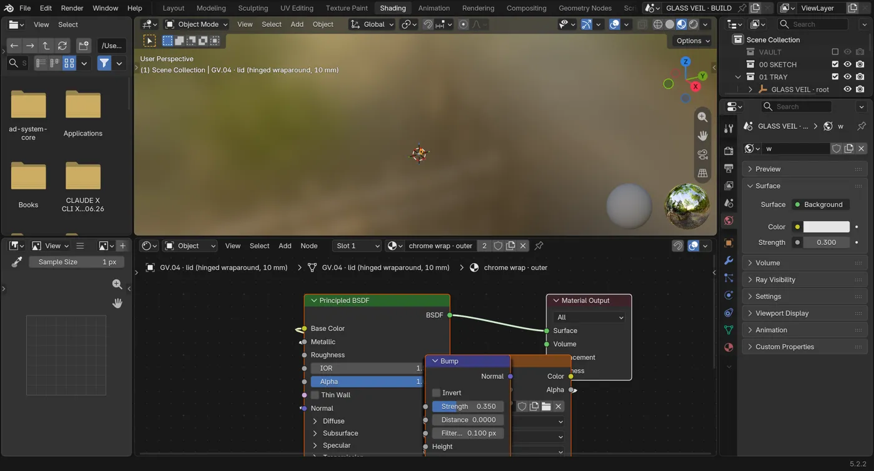Open the View Layer properties tab
This screenshot has height=471, width=874.
(729, 186)
